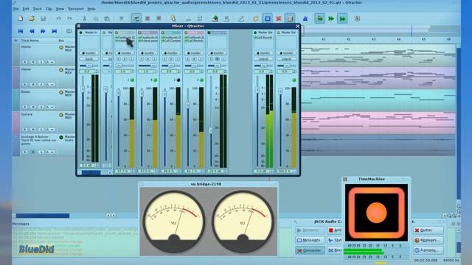Toggle the loop transport icon
Screen dimensions: 472x265
coord(69,31)
